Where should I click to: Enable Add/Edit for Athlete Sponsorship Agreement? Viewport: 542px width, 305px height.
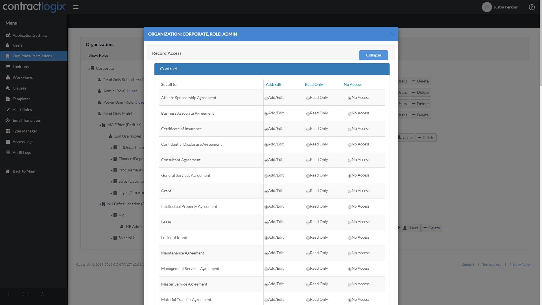(x=266, y=98)
